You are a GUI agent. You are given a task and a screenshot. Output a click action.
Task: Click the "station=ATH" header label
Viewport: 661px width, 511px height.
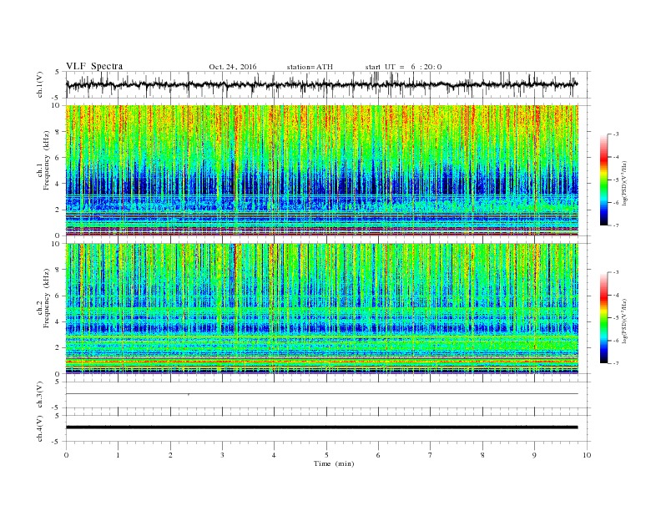click(x=310, y=67)
